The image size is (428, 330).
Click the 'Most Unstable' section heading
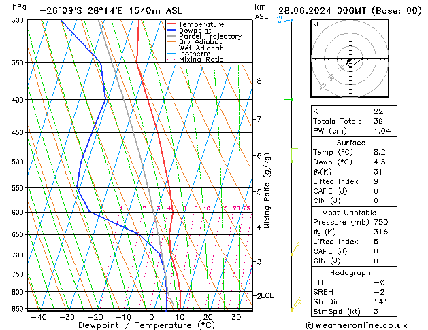(x=349, y=213)
